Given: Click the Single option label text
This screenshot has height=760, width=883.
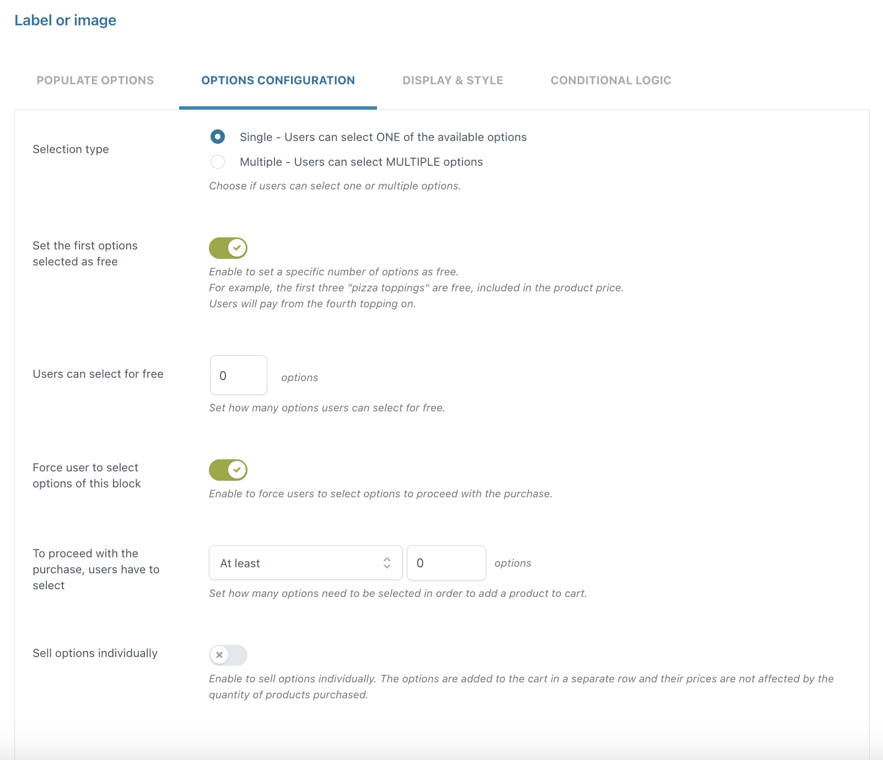Looking at the screenshot, I should [383, 137].
